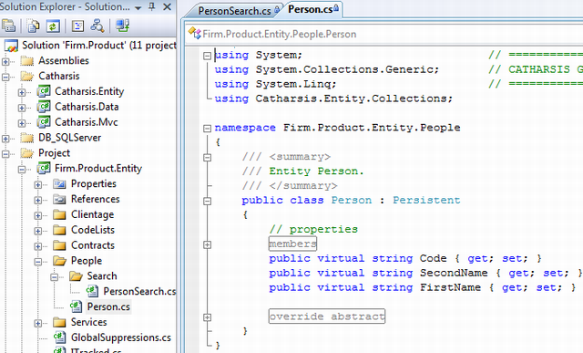Expand the Assemblies folder node
The width and height of the screenshot is (583, 353).
(5, 61)
